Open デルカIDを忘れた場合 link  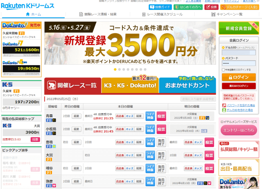(239, 110)
